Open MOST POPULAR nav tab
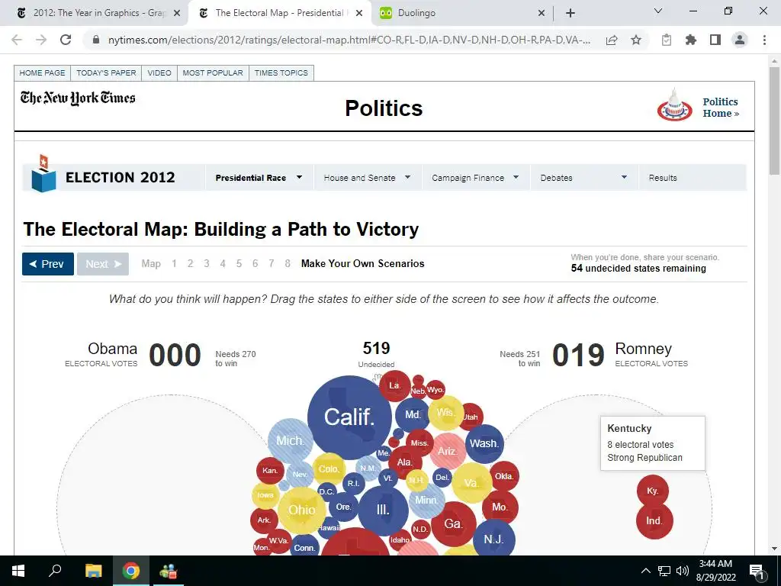The image size is (781, 586). click(213, 72)
